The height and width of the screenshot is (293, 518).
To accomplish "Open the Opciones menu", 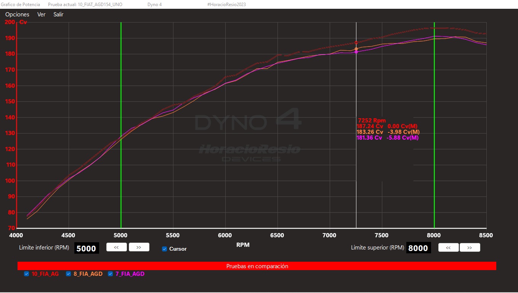I will tap(17, 14).
